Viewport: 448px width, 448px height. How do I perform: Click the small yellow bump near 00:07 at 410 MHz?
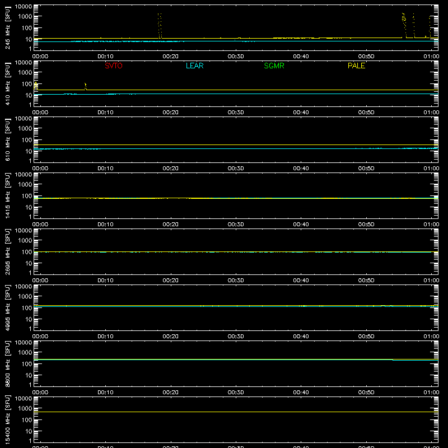[86, 86]
